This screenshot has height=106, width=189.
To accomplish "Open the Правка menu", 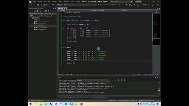I will click(x=40, y=2).
